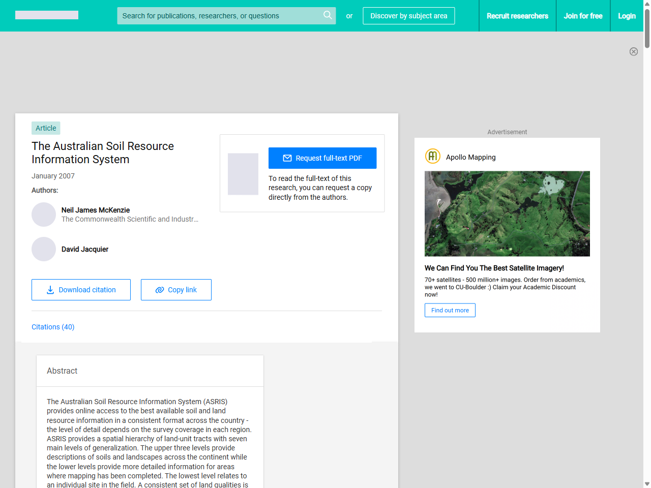
Task: Dismiss the advertisement via the circled X icon
Action: click(x=634, y=51)
